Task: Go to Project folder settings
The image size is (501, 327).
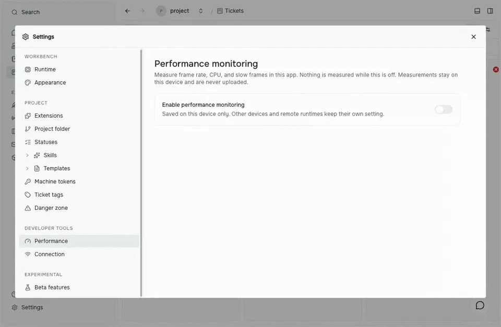Action: 79,129
